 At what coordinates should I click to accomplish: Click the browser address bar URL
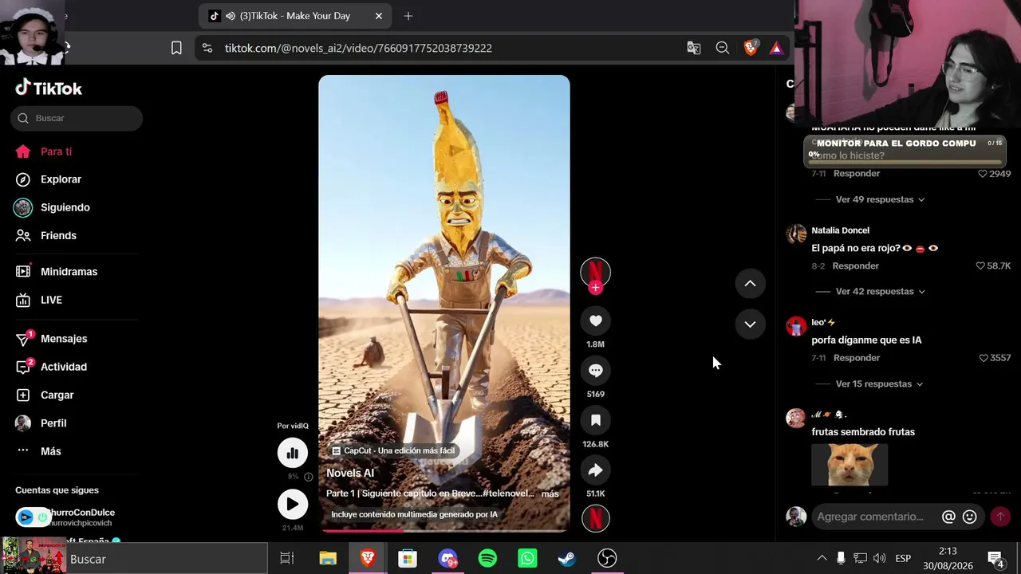(x=358, y=48)
